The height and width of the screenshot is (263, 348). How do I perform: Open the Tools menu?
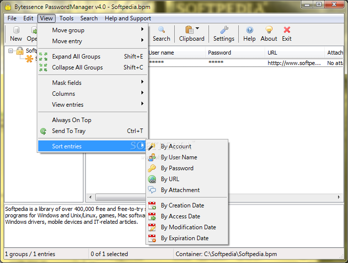pyautogui.click(x=67, y=18)
